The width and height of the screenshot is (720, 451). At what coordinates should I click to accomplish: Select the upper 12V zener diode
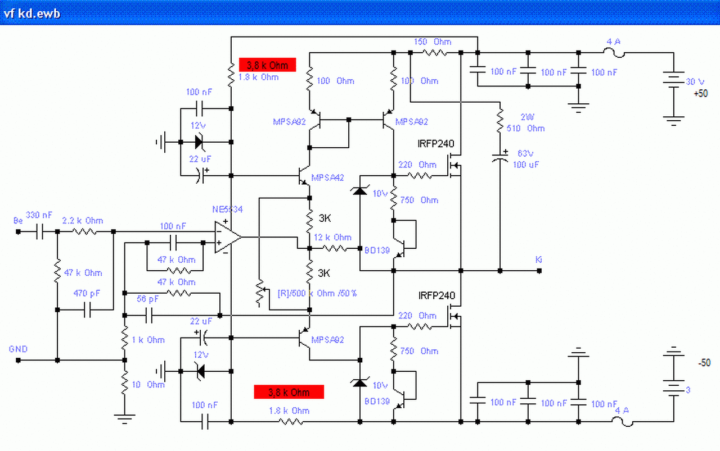coord(197,142)
